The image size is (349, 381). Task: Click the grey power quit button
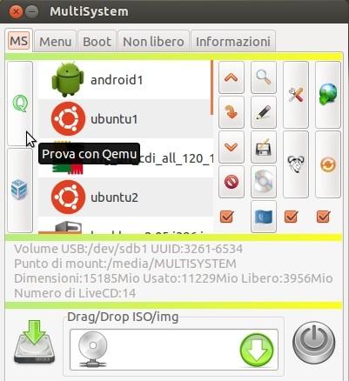click(314, 343)
